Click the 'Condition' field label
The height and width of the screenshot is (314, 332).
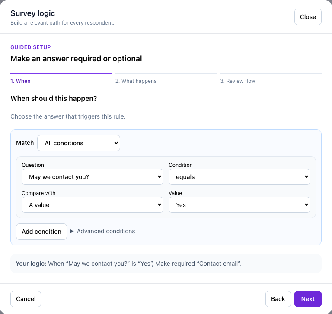(x=181, y=165)
